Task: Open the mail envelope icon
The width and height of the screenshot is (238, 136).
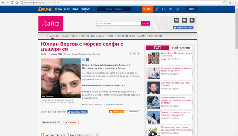Action: [171, 9]
